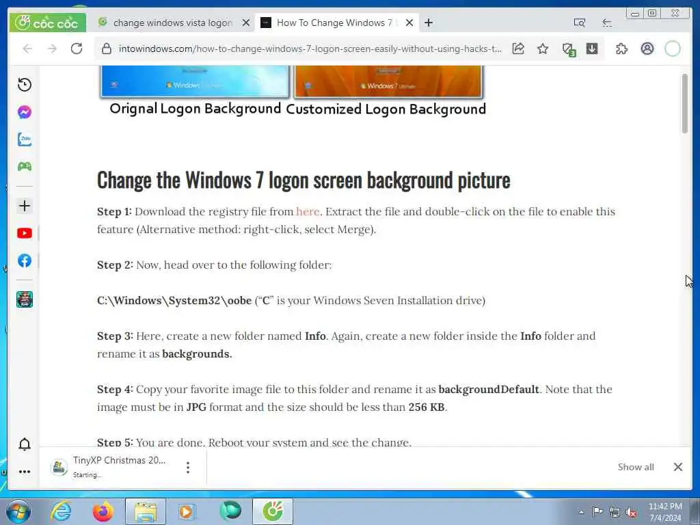Screen dimensions: 700x525
Task: Open the Action Center flag icon
Action: point(597,512)
